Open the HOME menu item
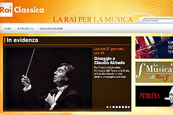This screenshot has width=173, height=115. 8,29
